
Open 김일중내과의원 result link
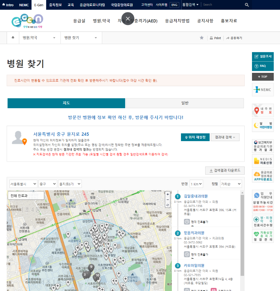pyautogui.click(x=196, y=196)
